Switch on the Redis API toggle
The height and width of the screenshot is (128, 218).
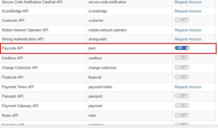(x=182, y=115)
